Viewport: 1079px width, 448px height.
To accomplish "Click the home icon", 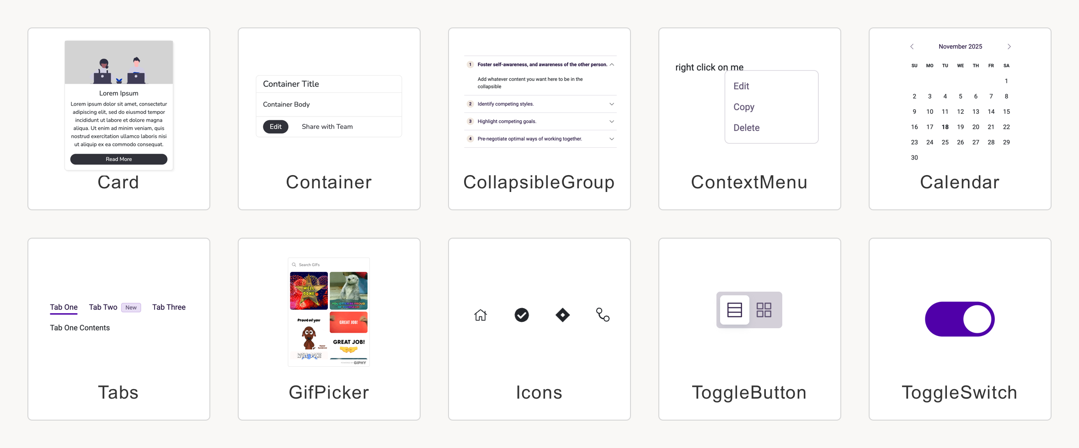I will pos(480,315).
